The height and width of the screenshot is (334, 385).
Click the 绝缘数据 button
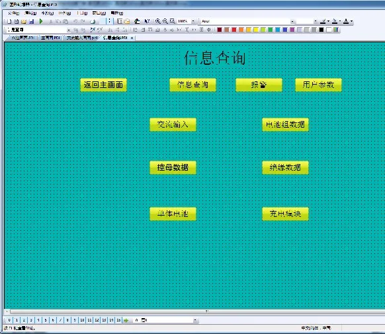(285, 167)
